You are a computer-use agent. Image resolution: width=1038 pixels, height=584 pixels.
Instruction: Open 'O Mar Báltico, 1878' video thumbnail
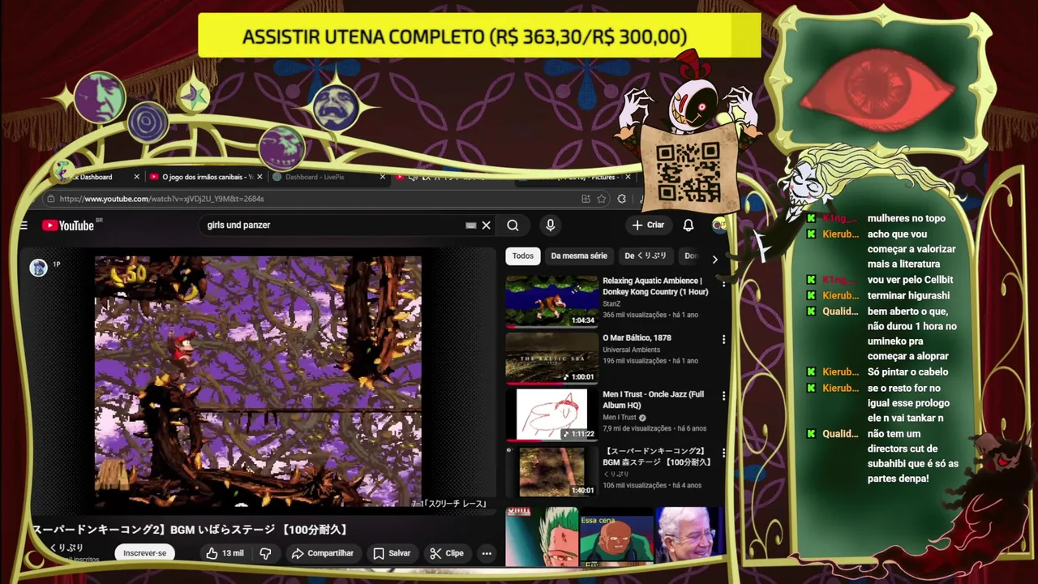[551, 358]
